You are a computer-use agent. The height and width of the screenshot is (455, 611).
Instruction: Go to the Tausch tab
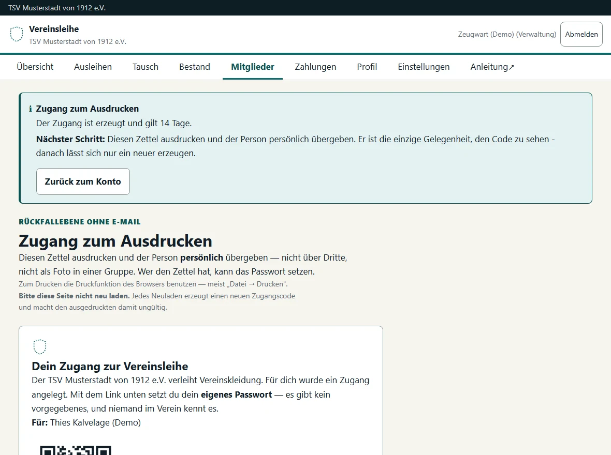pos(146,67)
